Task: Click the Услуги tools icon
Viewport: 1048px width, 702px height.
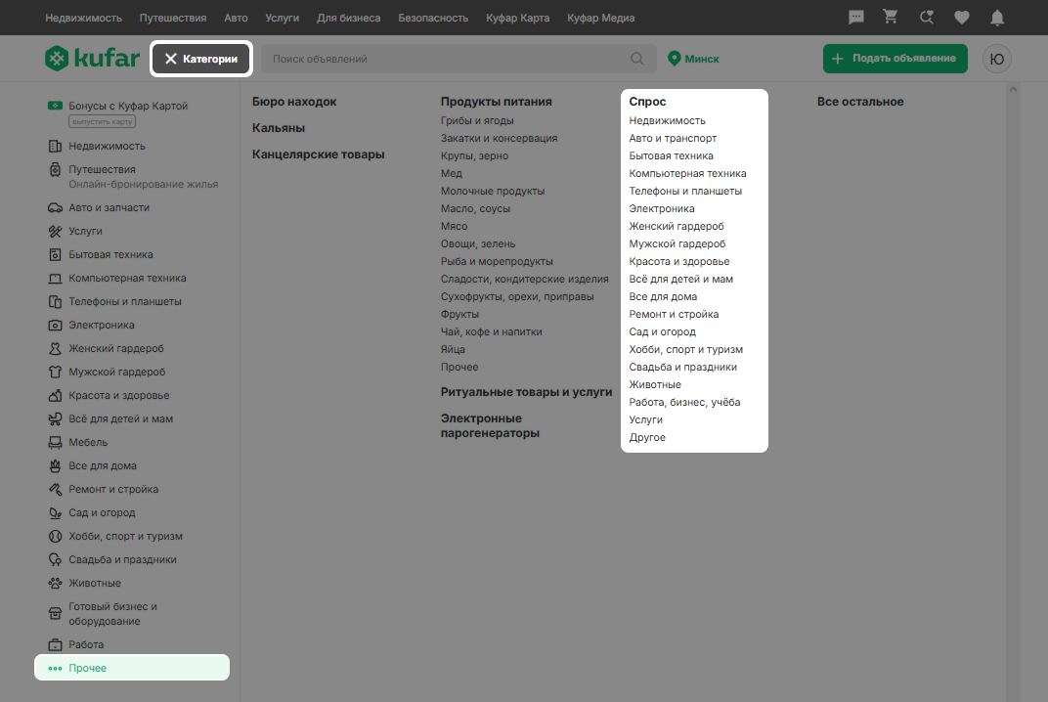Action: pyautogui.click(x=56, y=232)
